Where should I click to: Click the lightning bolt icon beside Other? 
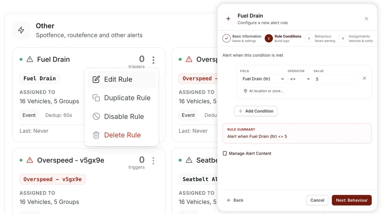(x=21, y=30)
